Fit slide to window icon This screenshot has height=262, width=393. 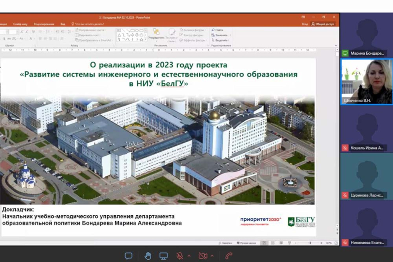pyautogui.click(x=337, y=243)
